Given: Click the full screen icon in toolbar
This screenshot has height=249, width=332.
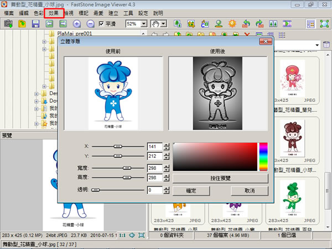Looking at the screenshot, I should pyautogui.click(x=324, y=24).
